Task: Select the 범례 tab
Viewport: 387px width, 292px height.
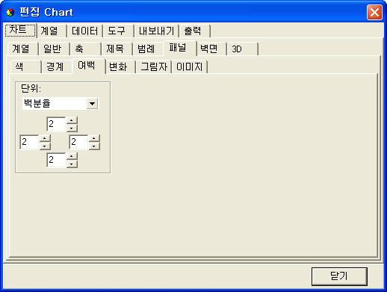Action: 148,49
